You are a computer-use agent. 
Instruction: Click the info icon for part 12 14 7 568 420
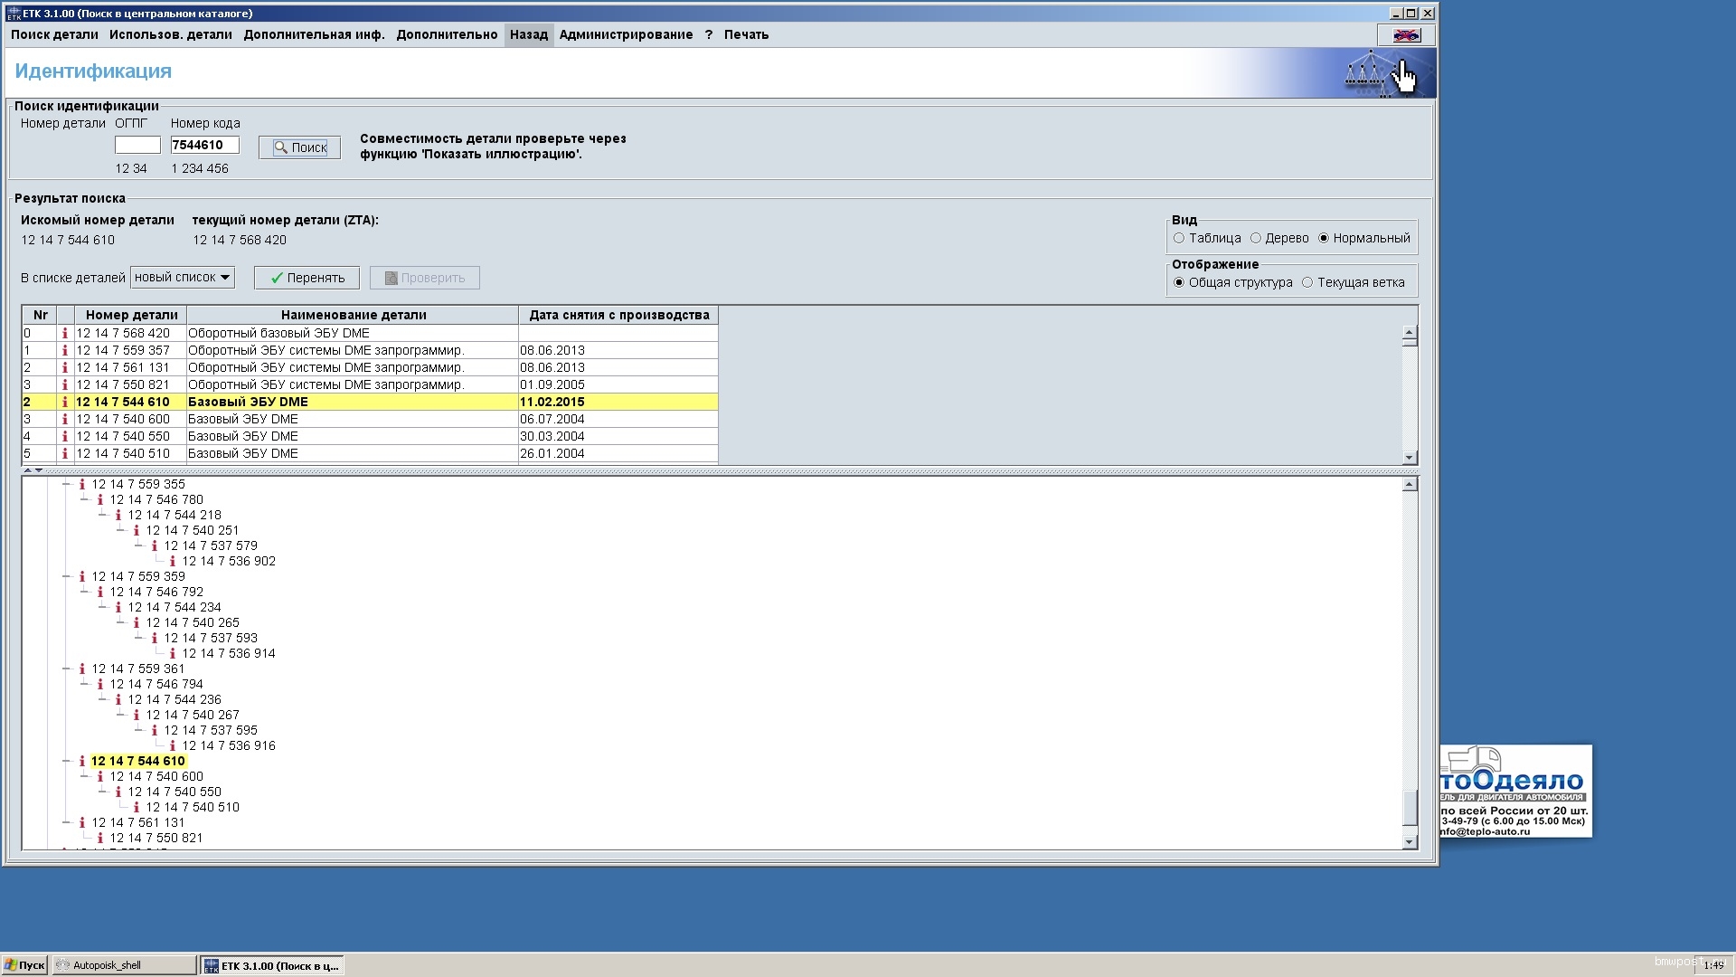tap(64, 333)
